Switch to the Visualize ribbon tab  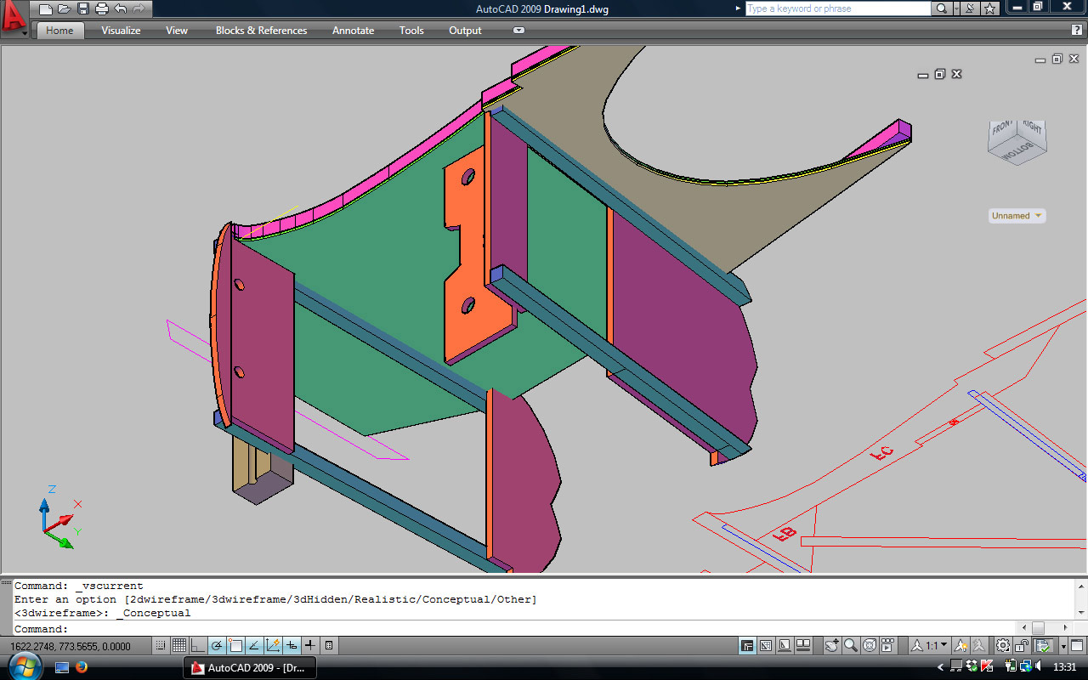point(121,31)
